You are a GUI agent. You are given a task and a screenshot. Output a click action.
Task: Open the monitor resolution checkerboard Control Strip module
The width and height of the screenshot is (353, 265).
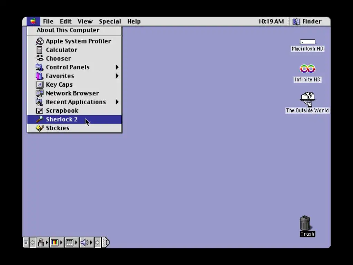72,243
